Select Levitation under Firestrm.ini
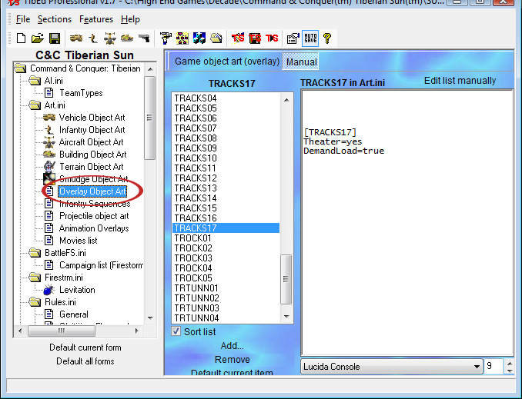 click(x=77, y=290)
